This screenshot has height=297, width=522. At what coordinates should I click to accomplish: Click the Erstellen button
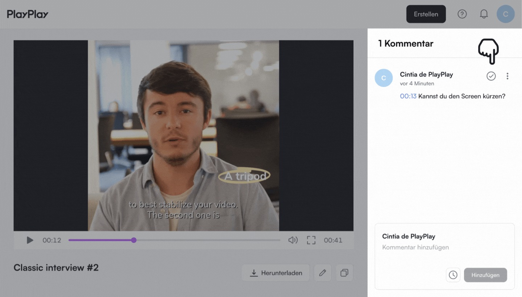pyautogui.click(x=426, y=14)
